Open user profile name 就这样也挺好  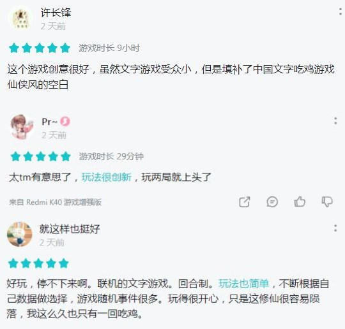point(70,229)
